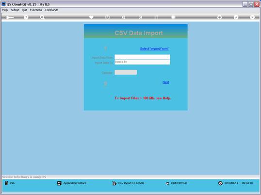Viewport: 261px width, 195px height.
Task: Click the Select 'Import From' link
Action: pyautogui.click(x=154, y=49)
